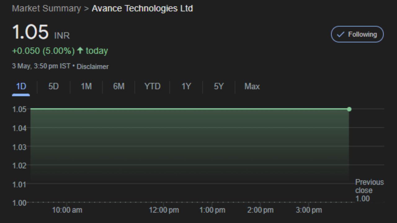Image resolution: width=397 pixels, height=223 pixels.
Task: Switch to the 5D chart view
Action: click(x=53, y=87)
